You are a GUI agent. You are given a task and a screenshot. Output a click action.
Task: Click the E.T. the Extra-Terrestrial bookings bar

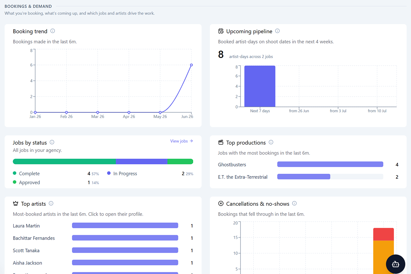click(x=304, y=177)
